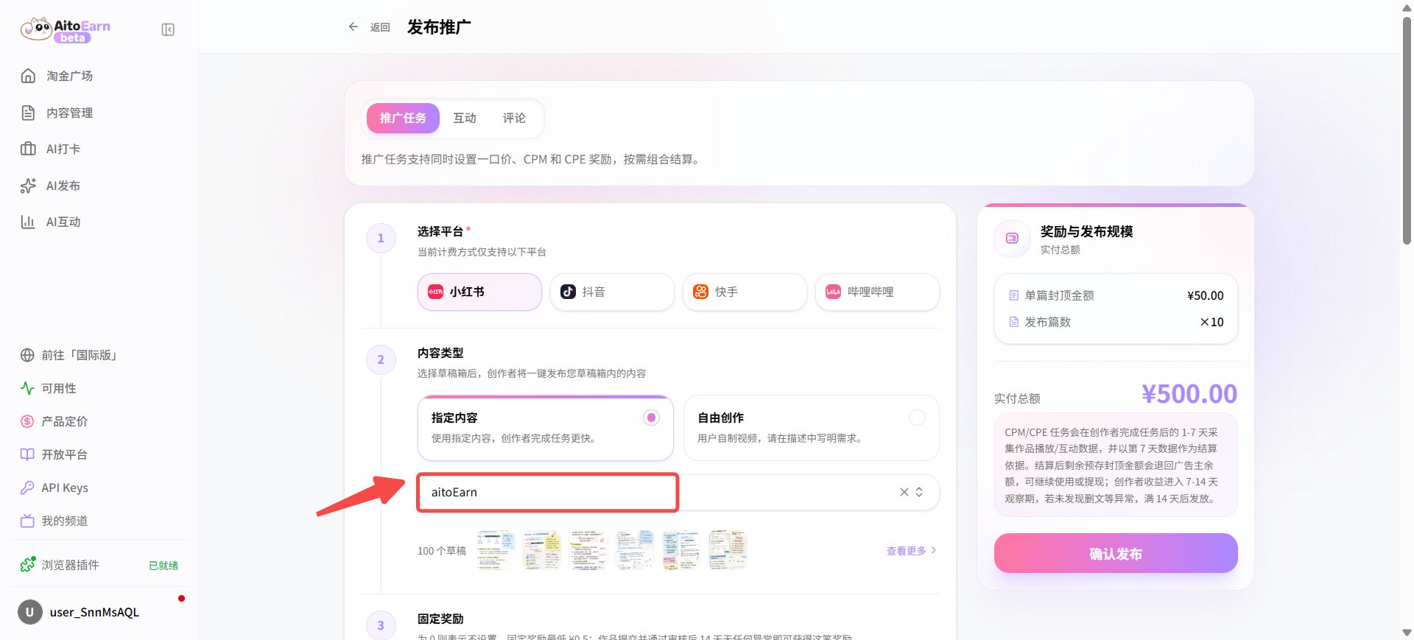Click the briefcase icon beside AI打卡

pyautogui.click(x=28, y=149)
